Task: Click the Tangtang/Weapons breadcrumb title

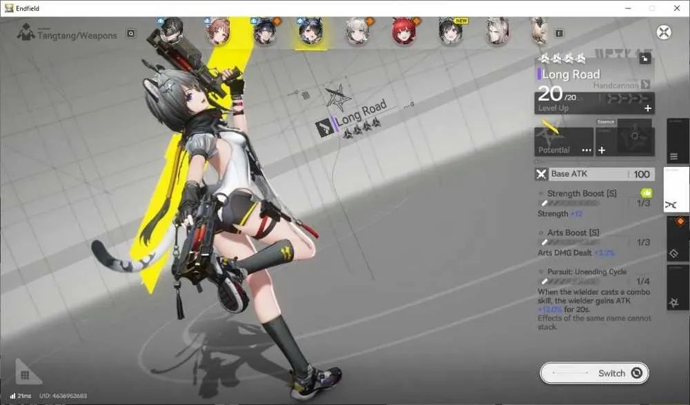Action: 77,36
